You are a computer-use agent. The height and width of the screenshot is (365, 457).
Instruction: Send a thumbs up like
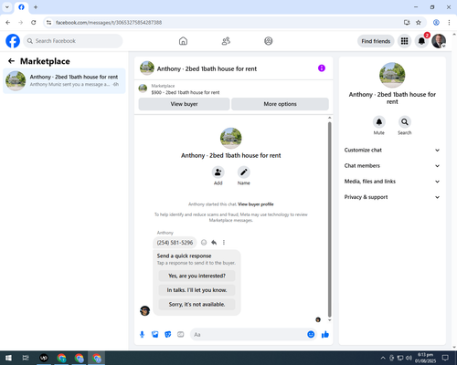325,335
